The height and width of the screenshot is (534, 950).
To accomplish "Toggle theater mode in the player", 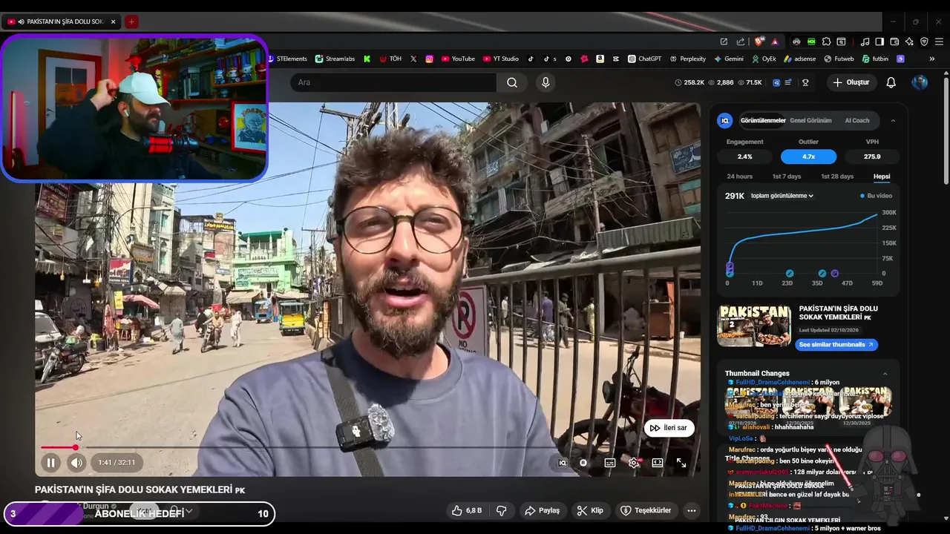I will 658,462.
